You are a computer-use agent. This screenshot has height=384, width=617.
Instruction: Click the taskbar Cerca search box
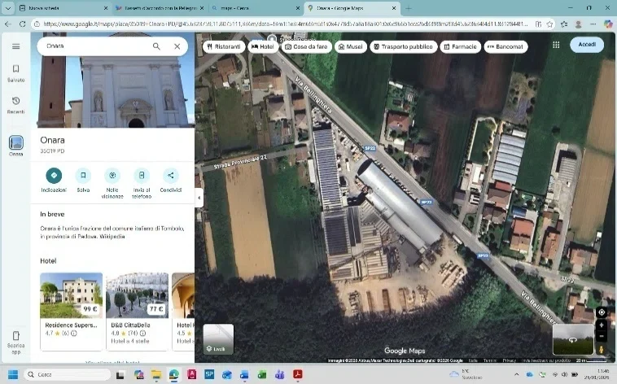[68, 374]
